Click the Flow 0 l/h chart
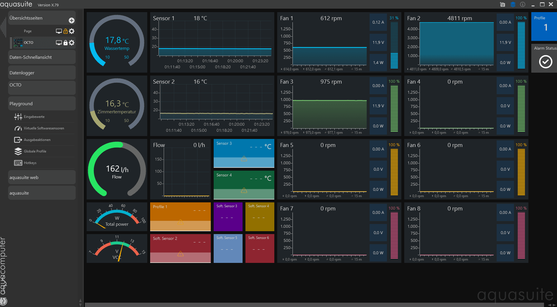 tap(180, 169)
